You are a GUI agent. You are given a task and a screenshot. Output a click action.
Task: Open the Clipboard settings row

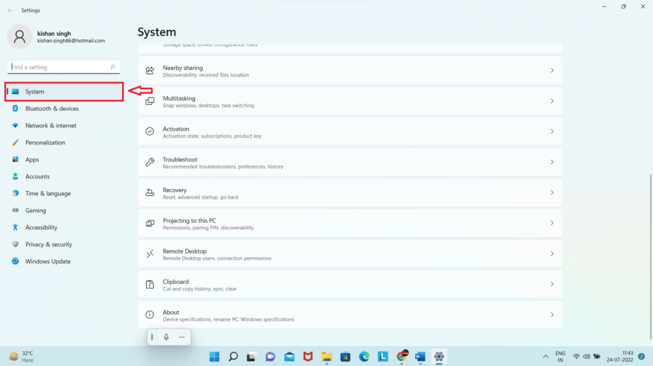click(350, 285)
